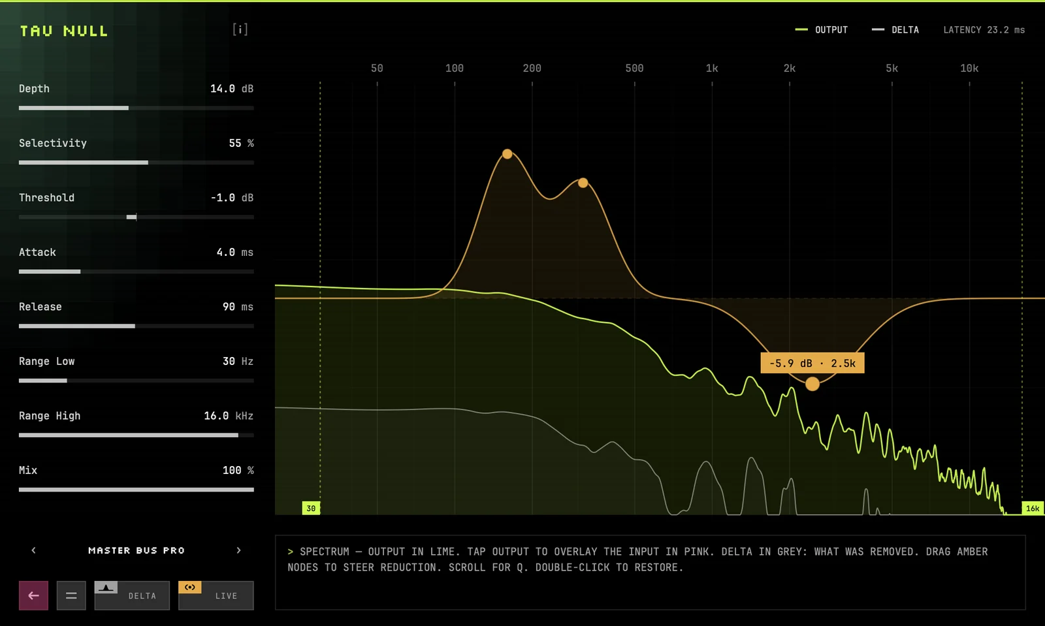Viewport: 1045px width, 626px height.
Task: Click the Threshold slider handle
Action: point(132,217)
